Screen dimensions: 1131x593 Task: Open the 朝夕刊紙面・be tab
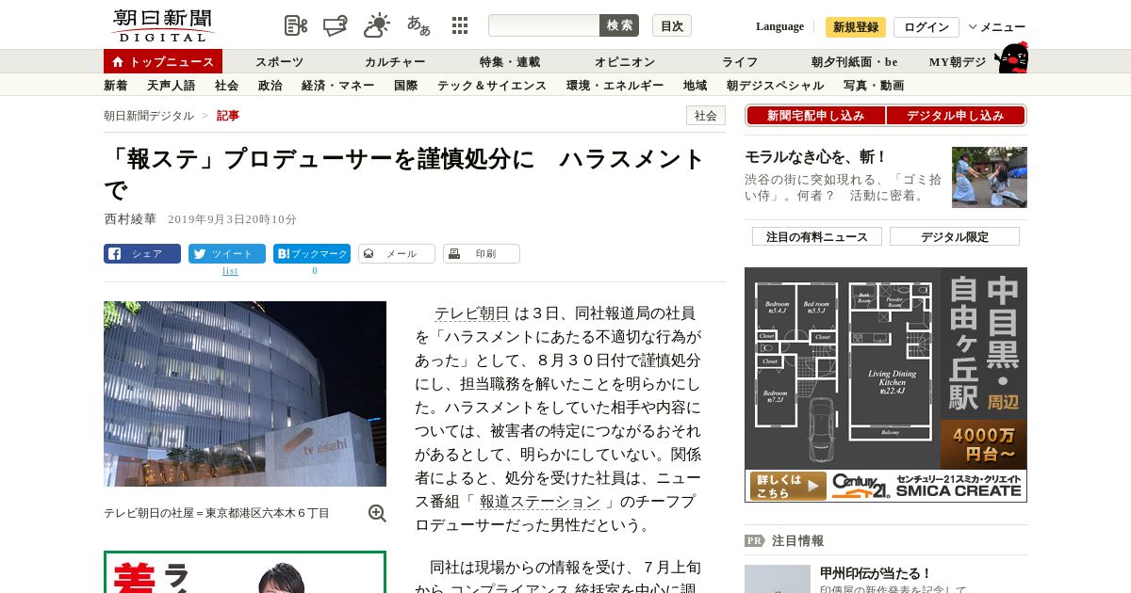pos(855,62)
